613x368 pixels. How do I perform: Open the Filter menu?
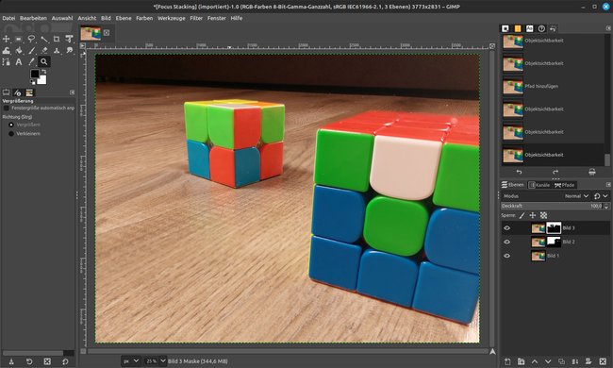[196, 18]
